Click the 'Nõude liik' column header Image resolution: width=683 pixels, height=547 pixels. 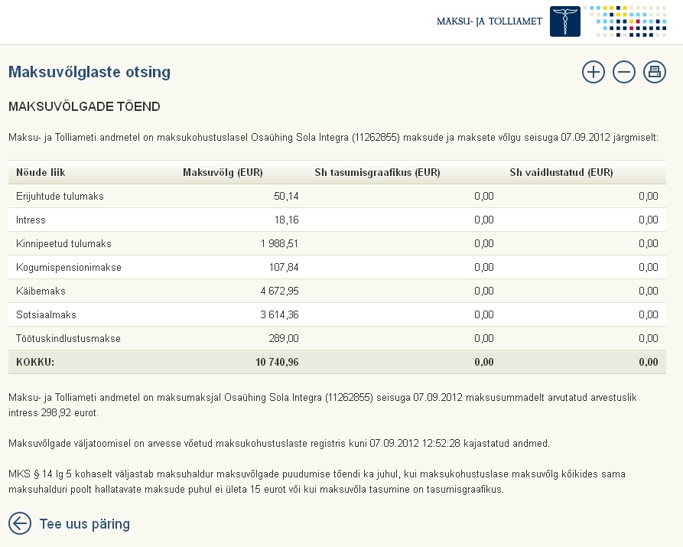(41, 173)
